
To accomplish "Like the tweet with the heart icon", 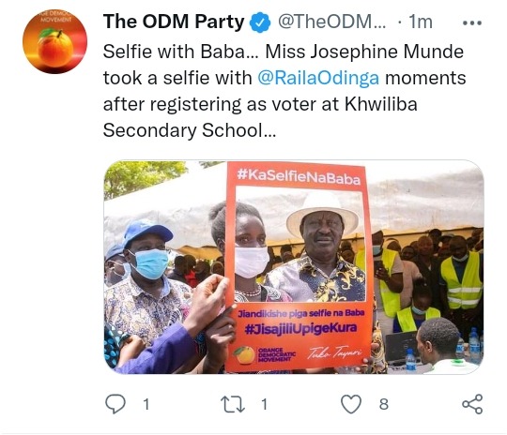I will (351, 404).
